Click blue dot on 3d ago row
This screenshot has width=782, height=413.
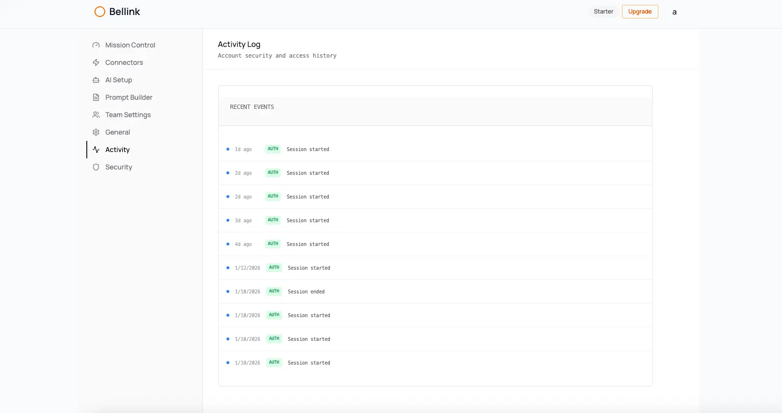[x=228, y=220]
